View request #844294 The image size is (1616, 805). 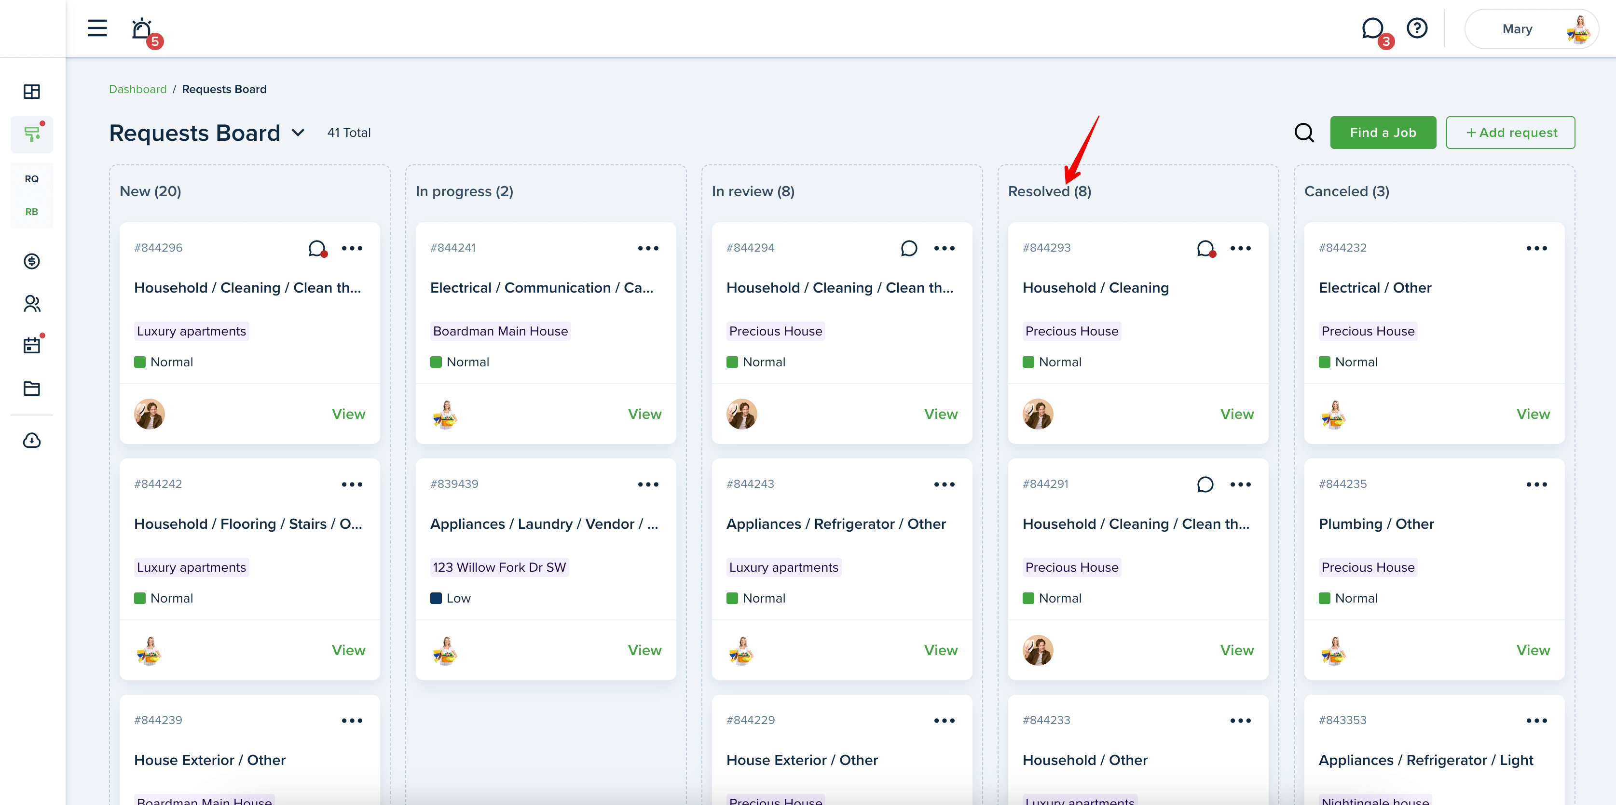[940, 414]
